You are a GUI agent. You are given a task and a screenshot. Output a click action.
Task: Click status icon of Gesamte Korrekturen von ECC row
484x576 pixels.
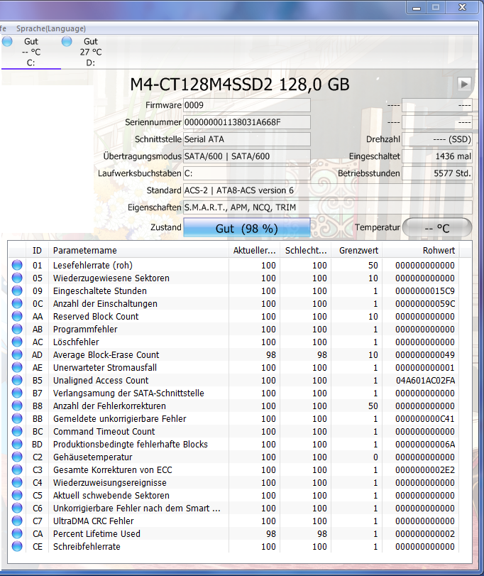[17, 470]
